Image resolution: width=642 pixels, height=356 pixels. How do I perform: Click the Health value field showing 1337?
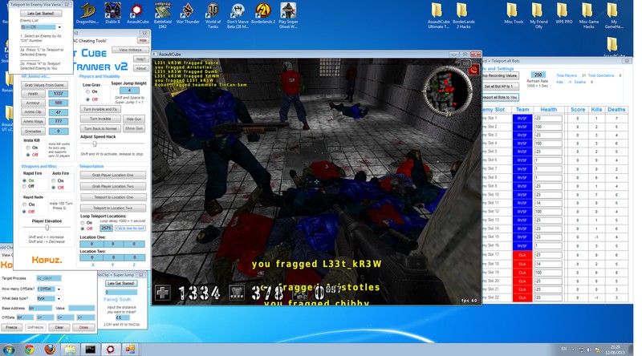pyautogui.click(x=58, y=94)
